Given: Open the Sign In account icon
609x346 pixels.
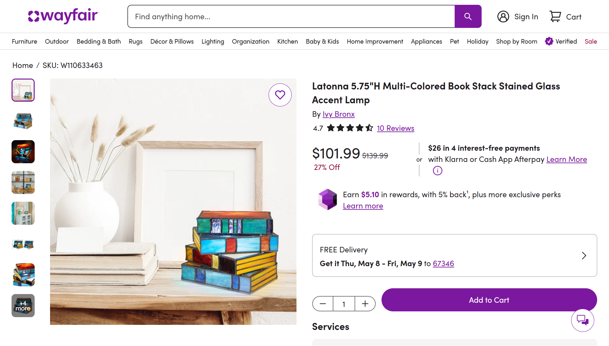Looking at the screenshot, I should point(503,17).
